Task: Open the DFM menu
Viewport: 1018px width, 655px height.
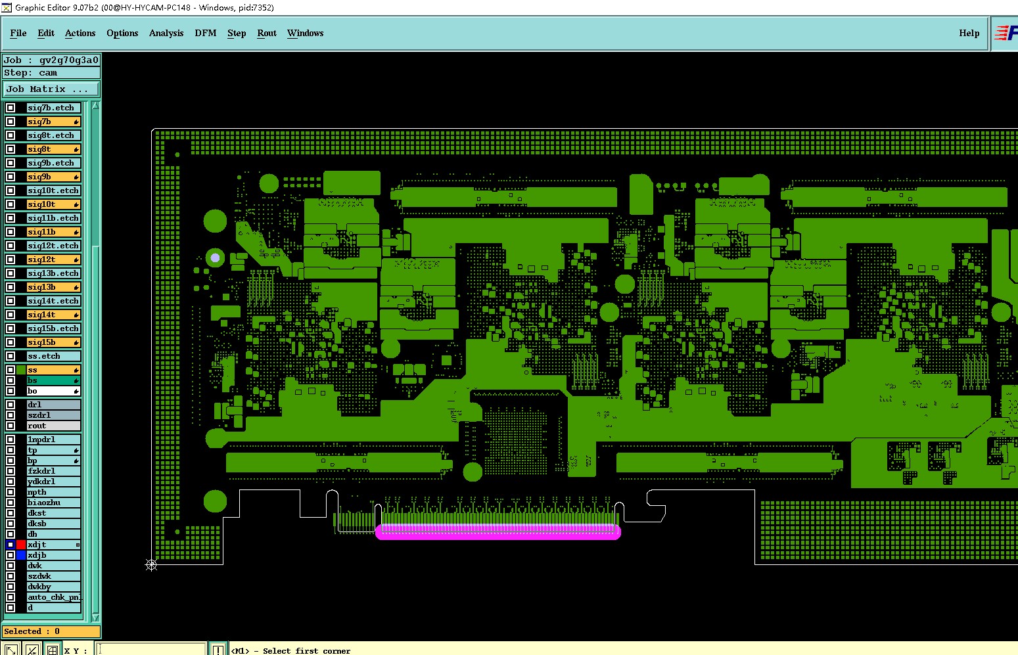Action: (206, 33)
